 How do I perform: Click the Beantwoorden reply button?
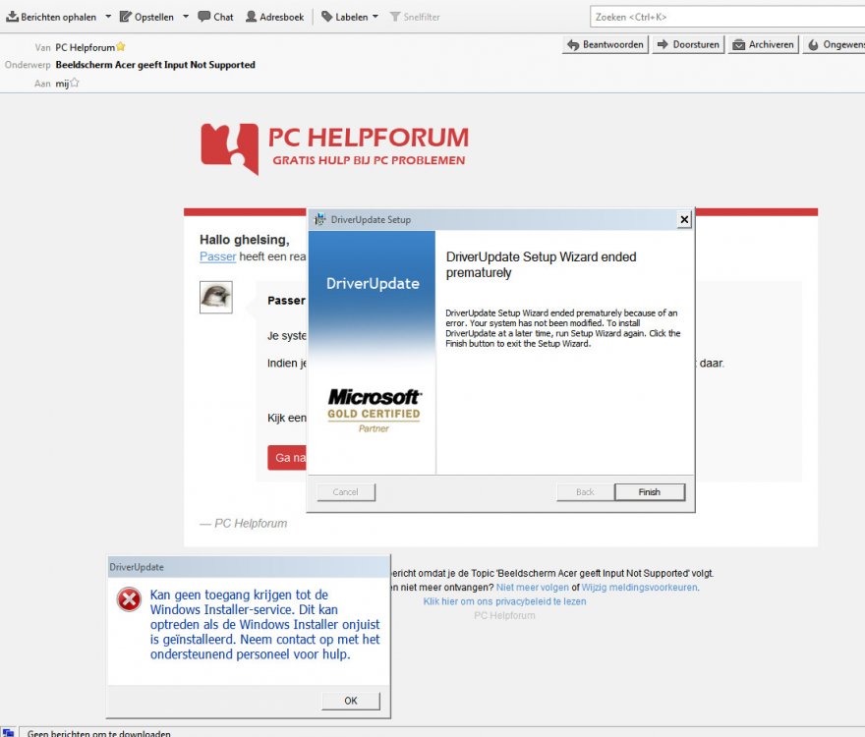(605, 44)
